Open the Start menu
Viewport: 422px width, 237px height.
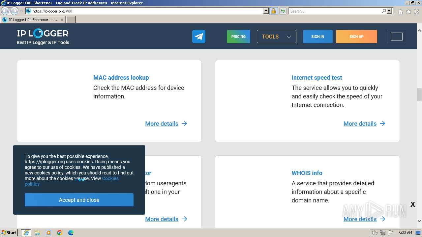(x=9, y=232)
